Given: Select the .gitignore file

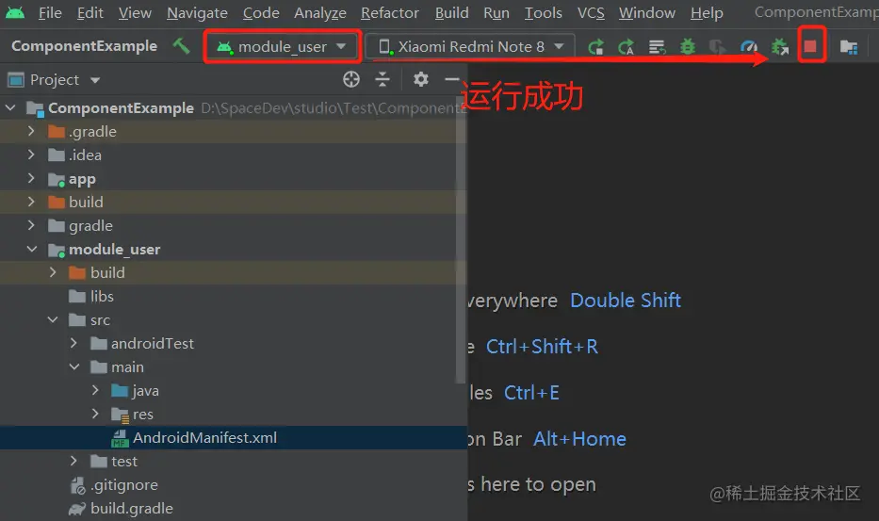Looking at the screenshot, I should pyautogui.click(x=233, y=484).
